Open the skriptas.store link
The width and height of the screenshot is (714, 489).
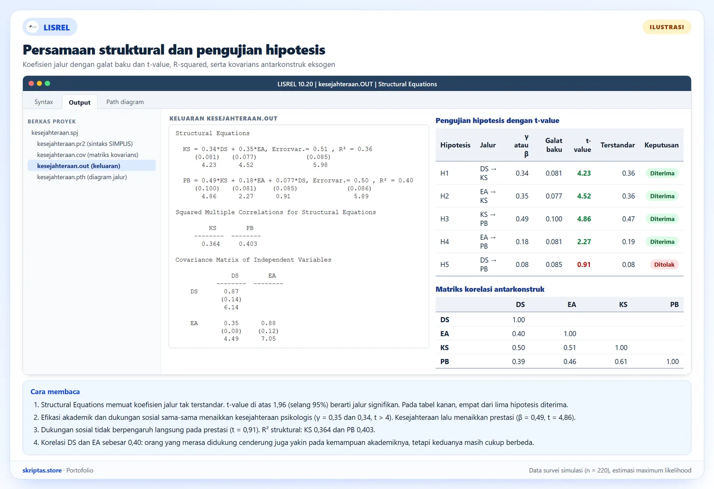pos(42,470)
